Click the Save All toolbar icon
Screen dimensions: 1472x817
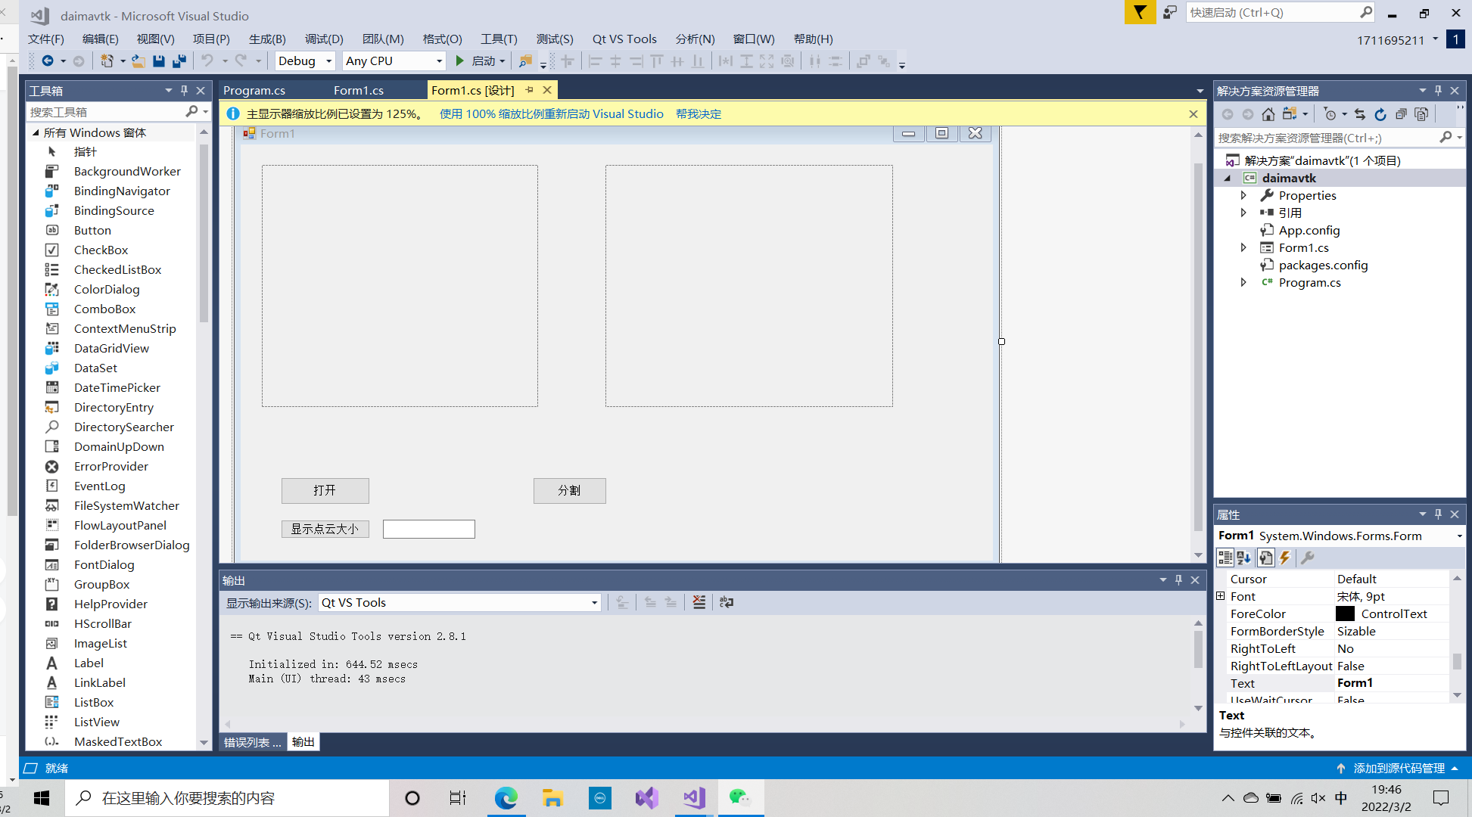179,61
